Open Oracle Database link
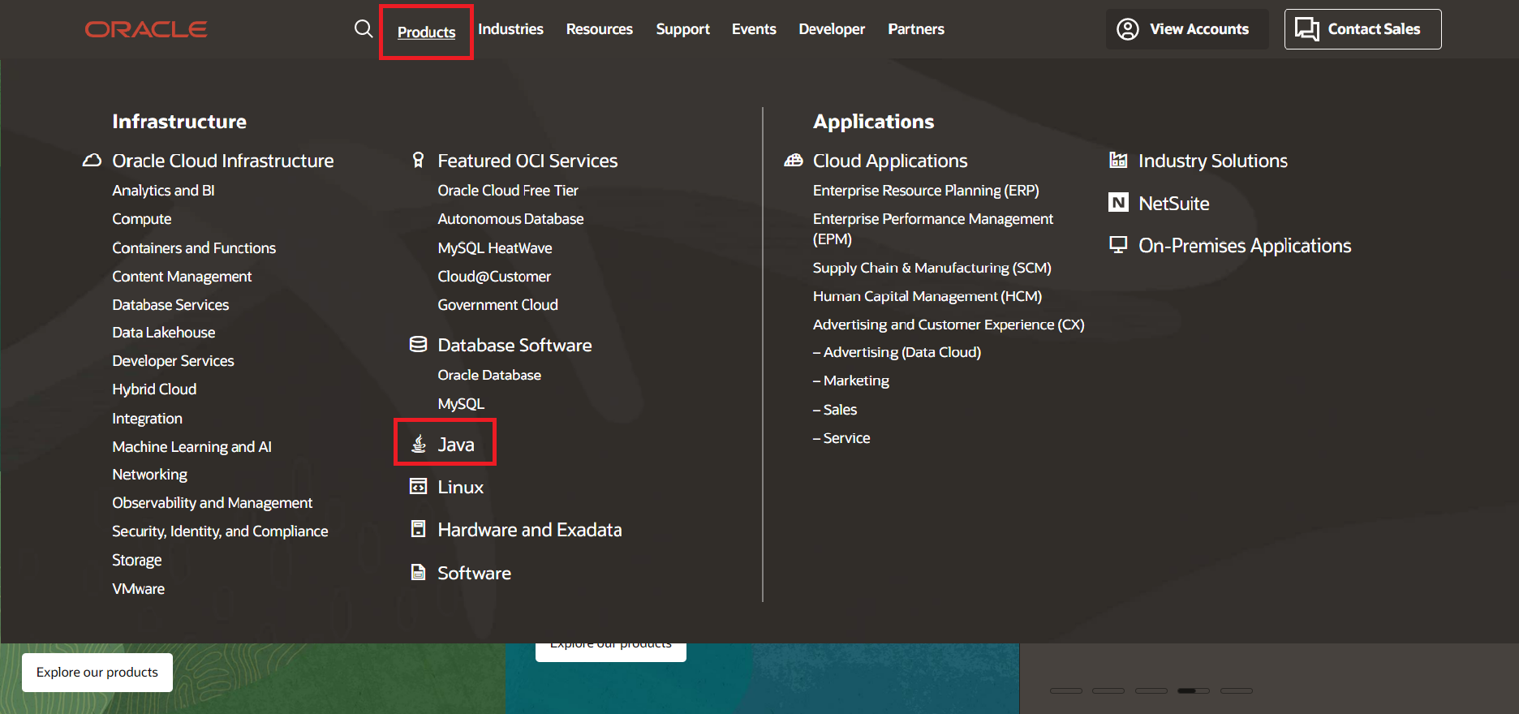1519x714 pixels. point(489,375)
